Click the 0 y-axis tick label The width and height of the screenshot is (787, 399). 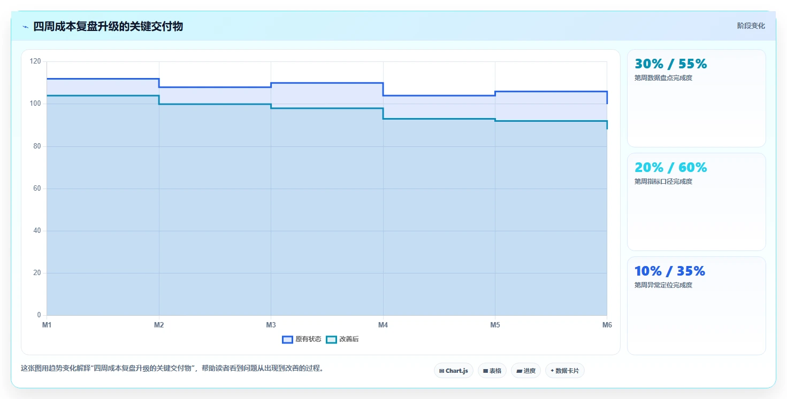(39, 315)
